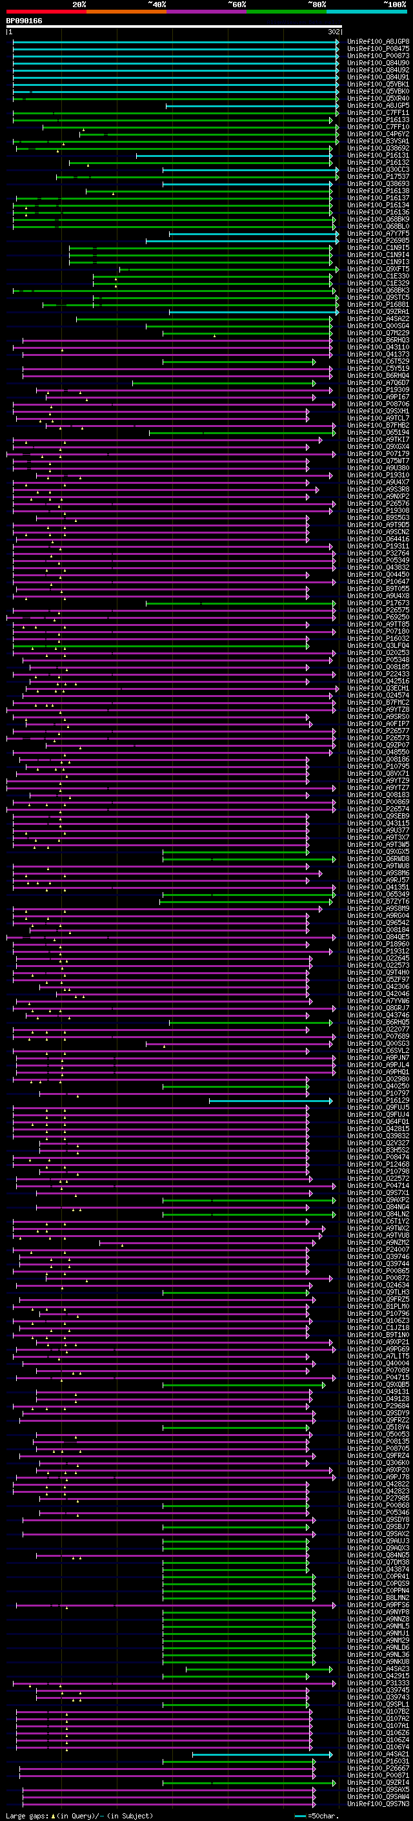
Task: Click the cyan ~100% legend segment
Action: point(367,12)
